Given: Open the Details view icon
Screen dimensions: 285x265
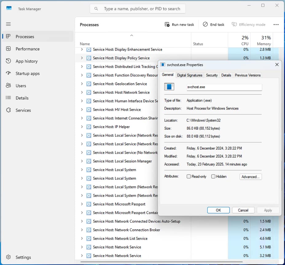Looking at the screenshot, I should click(x=8, y=98).
